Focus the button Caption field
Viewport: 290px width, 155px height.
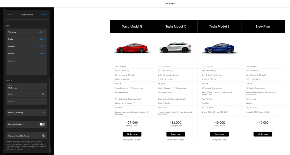[x=27, y=101]
